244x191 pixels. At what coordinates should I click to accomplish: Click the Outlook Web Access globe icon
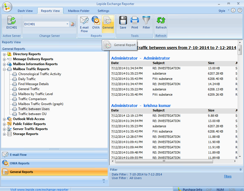click(x=9, y=119)
